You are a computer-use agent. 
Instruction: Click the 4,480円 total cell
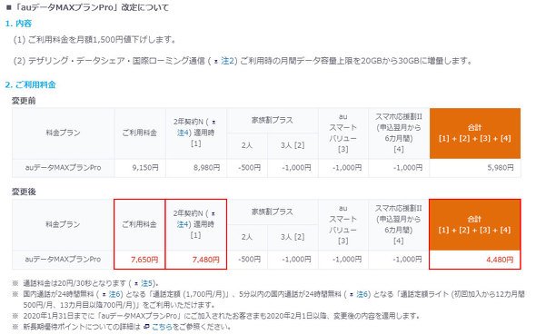pos(475,260)
